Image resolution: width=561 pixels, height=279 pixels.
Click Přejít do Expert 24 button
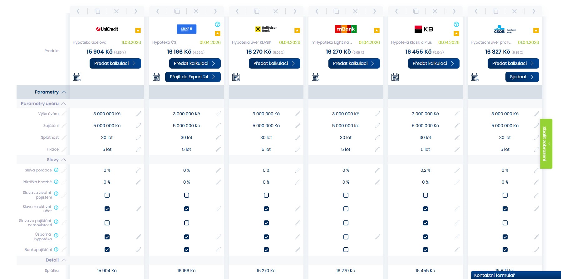(193, 77)
